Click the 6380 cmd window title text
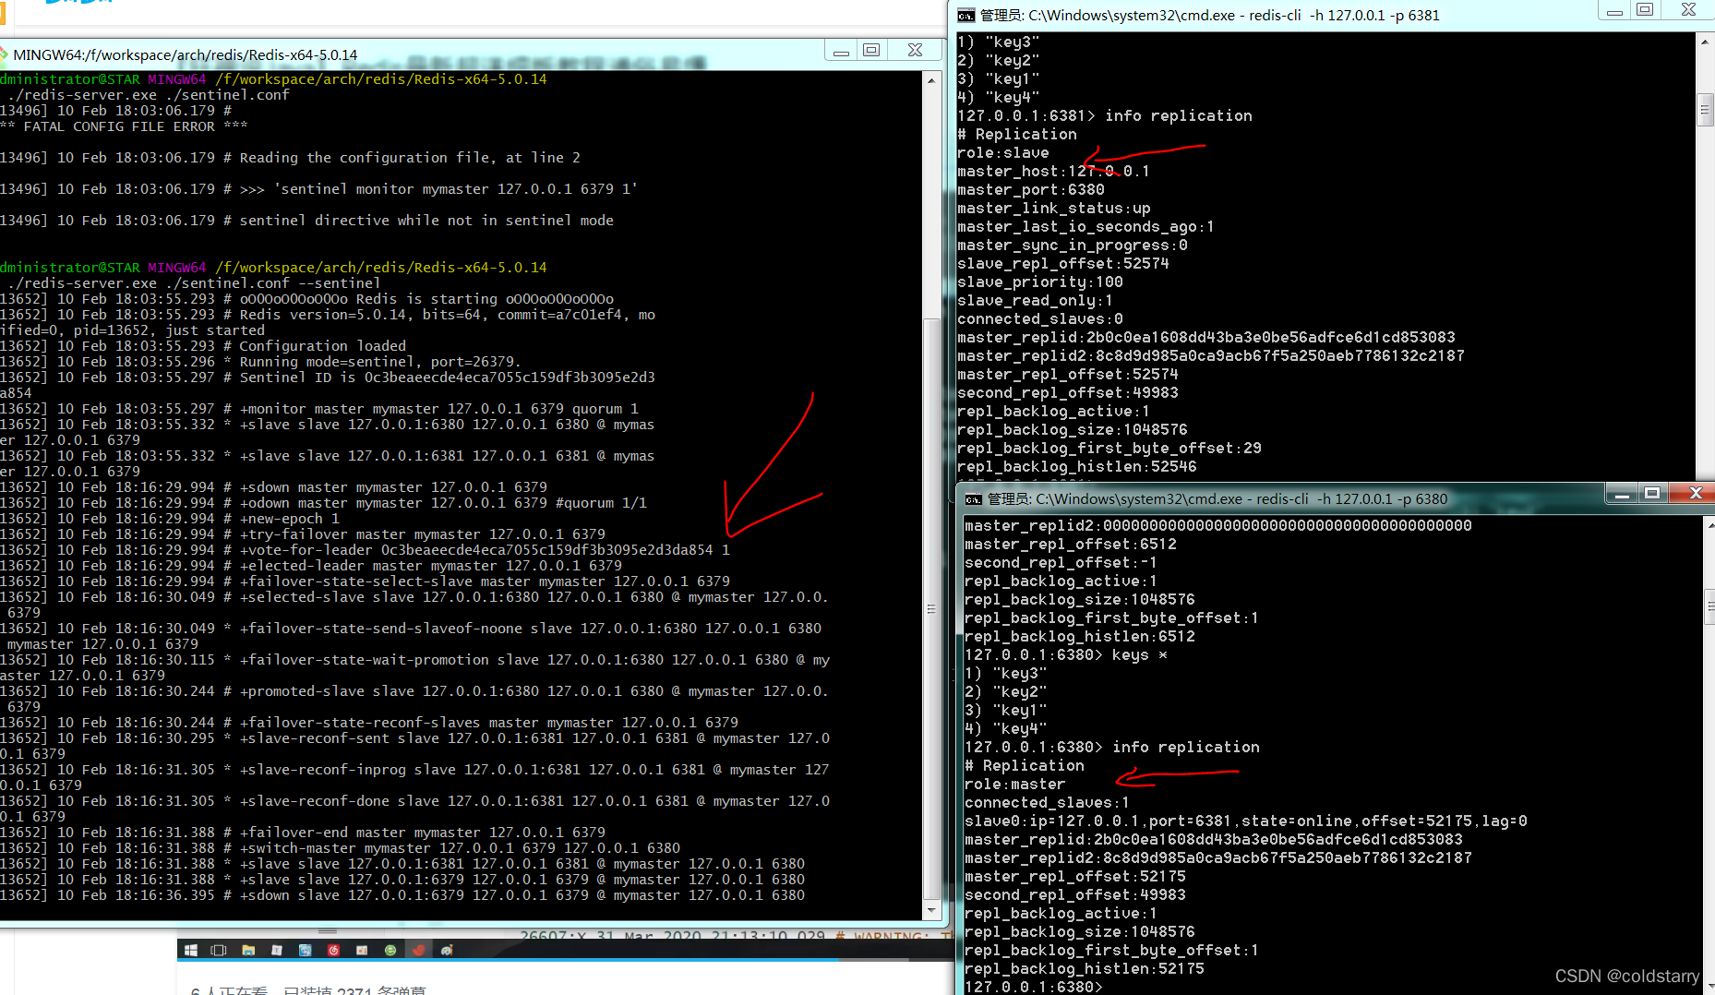The height and width of the screenshot is (995, 1715). point(1217,498)
